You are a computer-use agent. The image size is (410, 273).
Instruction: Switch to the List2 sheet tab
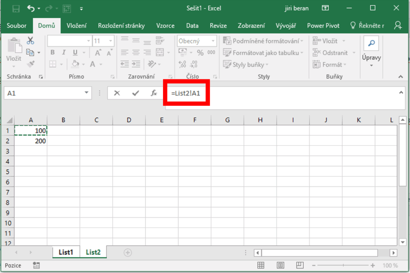(x=93, y=253)
